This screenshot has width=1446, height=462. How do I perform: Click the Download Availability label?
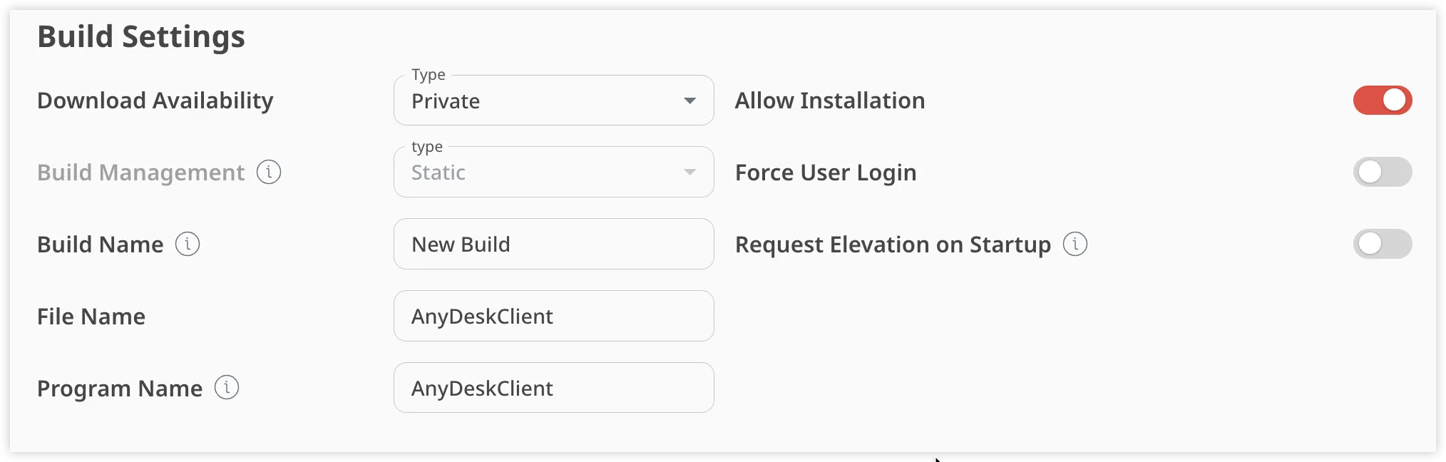(155, 101)
